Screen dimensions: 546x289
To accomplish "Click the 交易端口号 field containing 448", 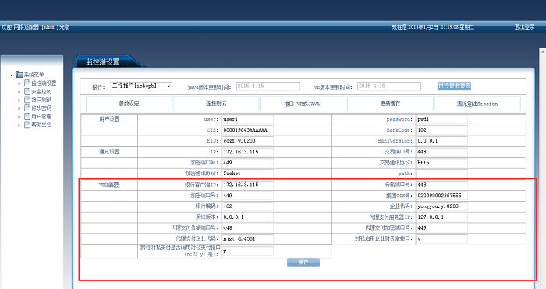I will (442, 152).
